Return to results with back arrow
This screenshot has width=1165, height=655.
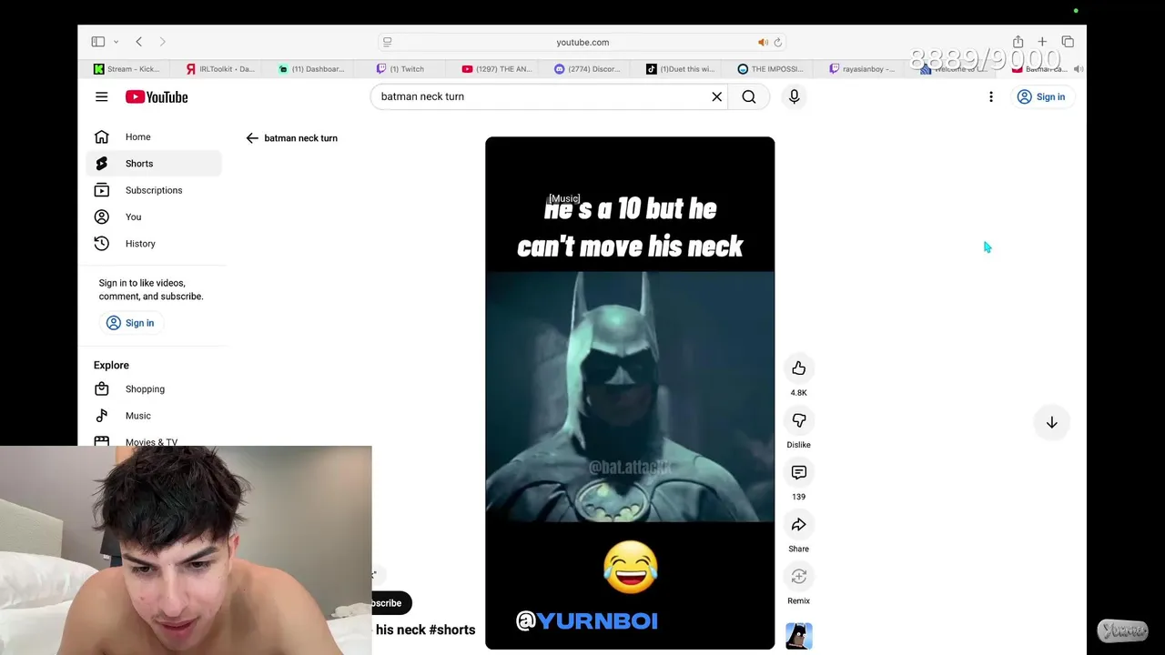252,138
